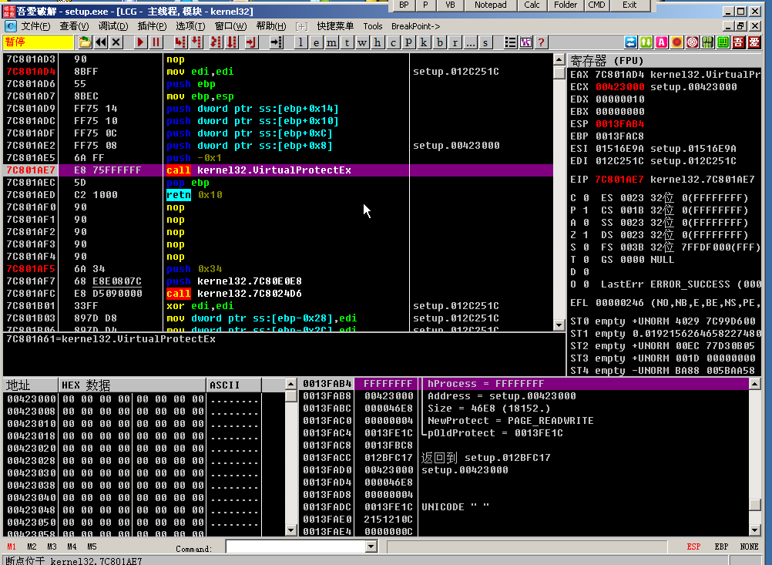Open Threads window with 't' button

tap(347, 42)
